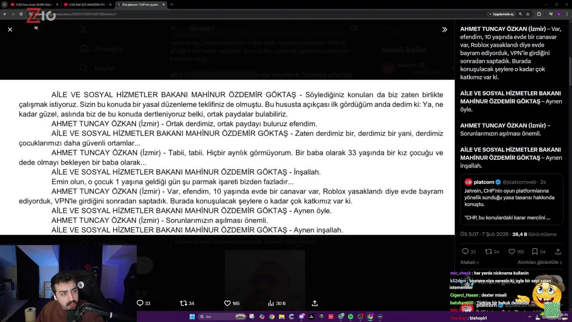Open the Windows Start menu
The width and height of the screenshot is (572, 322).
tap(192, 317)
